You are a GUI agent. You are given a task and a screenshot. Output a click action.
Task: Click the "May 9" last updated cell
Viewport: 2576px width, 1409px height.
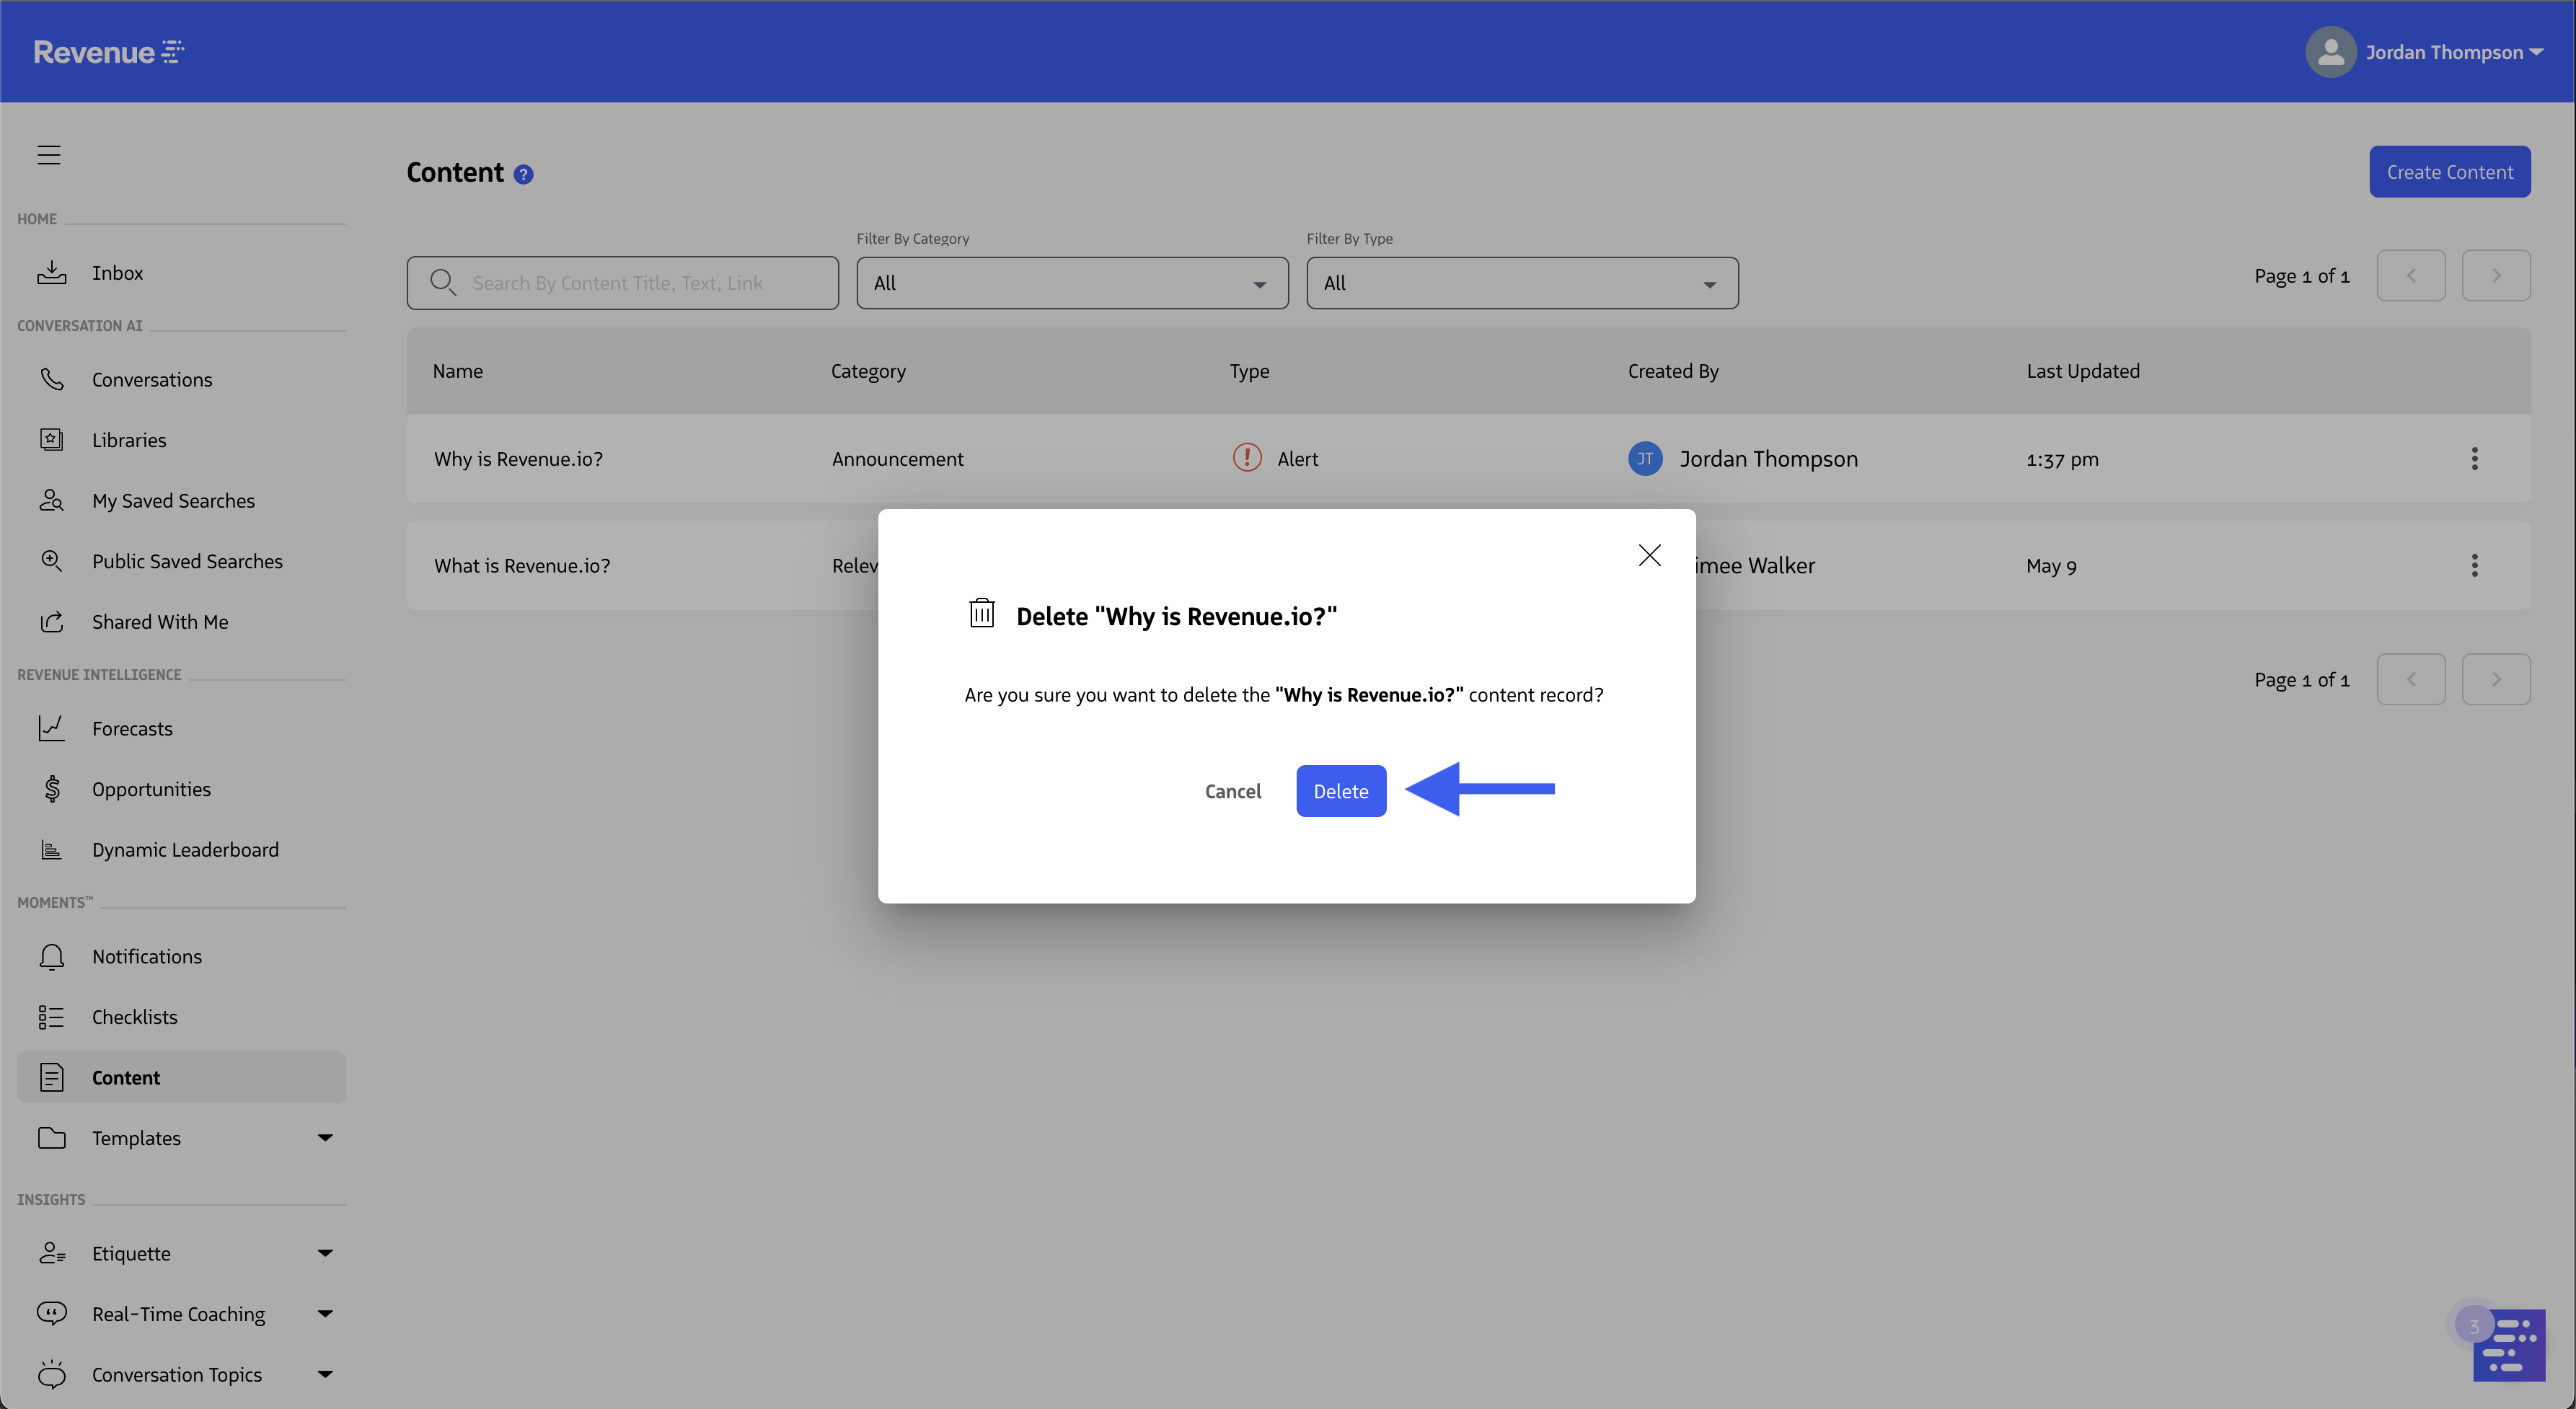pos(2051,566)
